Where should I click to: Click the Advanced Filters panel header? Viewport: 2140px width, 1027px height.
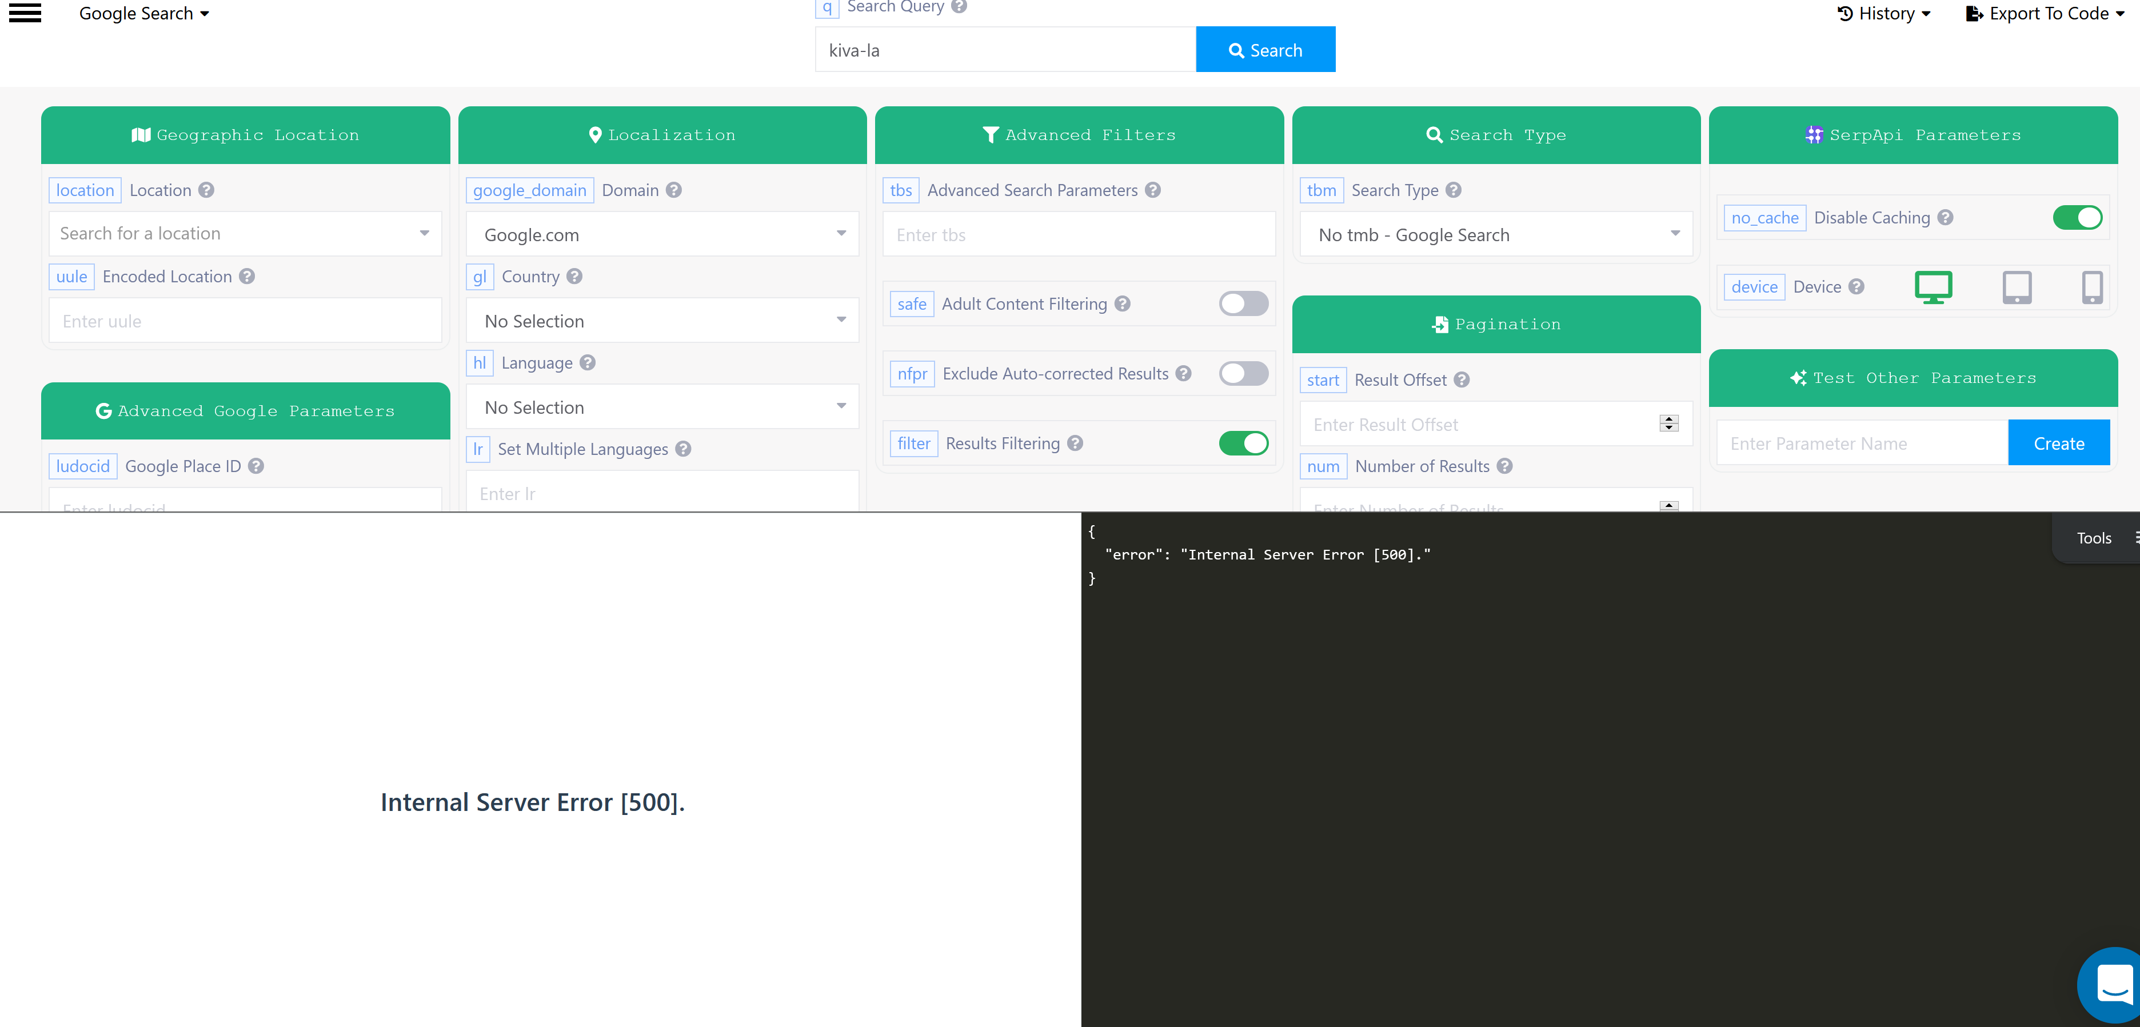pos(1079,135)
